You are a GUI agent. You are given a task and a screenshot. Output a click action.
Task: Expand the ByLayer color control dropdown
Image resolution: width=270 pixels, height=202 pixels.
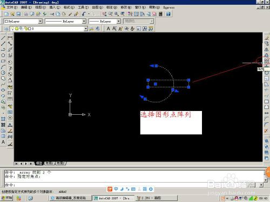tap(40, 21)
